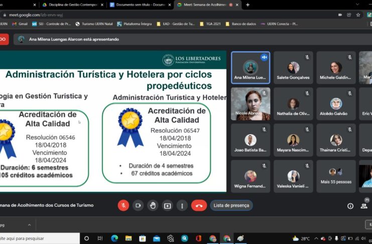The width and height of the screenshot is (372, 244).
Task: Open Mail app from taskbar
Action: pos(156,238)
